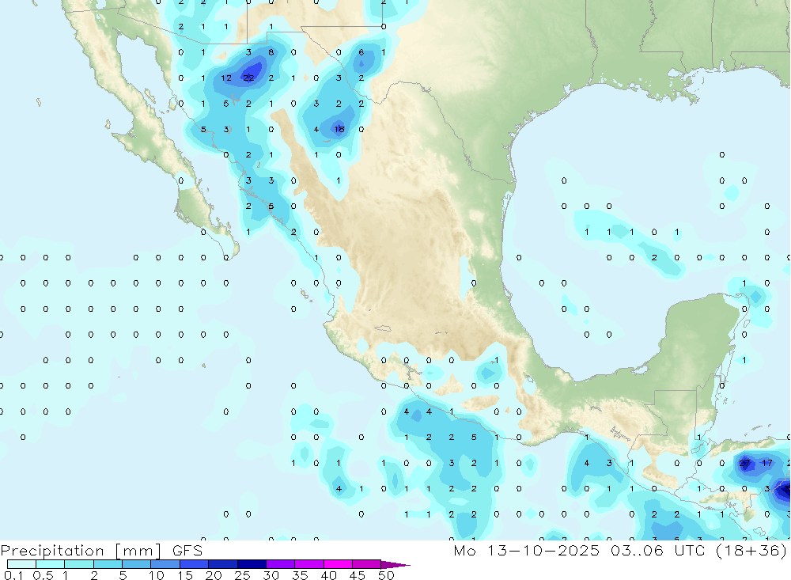Select the 35–40 mm legend color swatch

(x=309, y=564)
